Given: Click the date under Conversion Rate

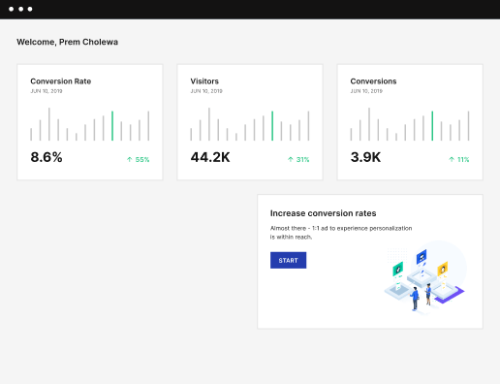Looking at the screenshot, I should click(47, 91).
